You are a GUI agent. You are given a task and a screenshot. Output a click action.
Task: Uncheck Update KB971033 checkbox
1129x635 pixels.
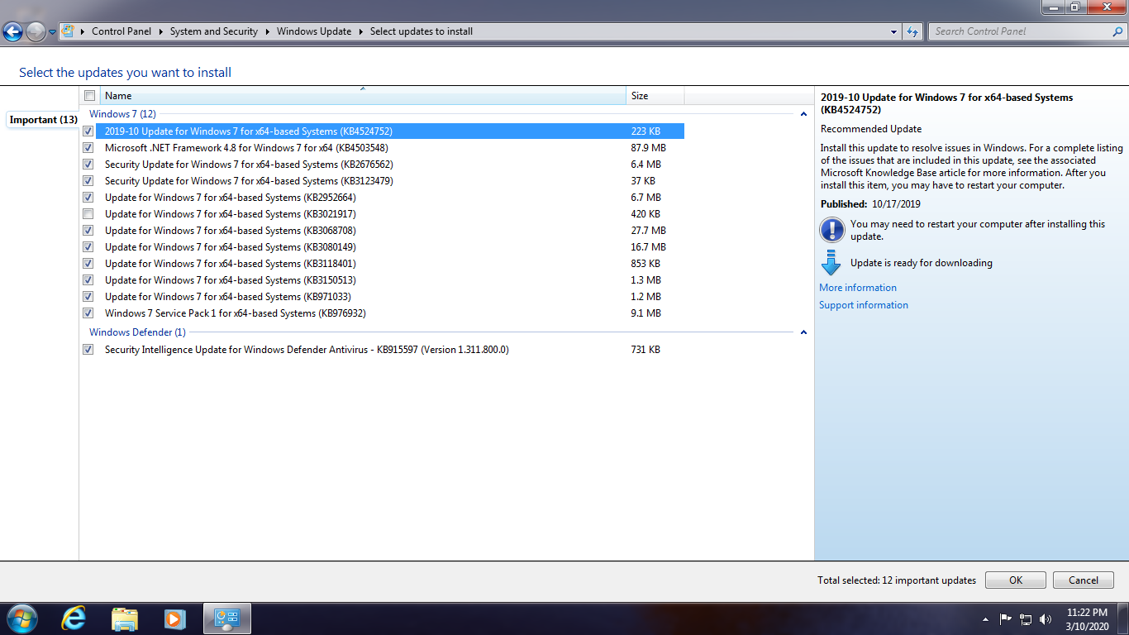[x=88, y=297]
